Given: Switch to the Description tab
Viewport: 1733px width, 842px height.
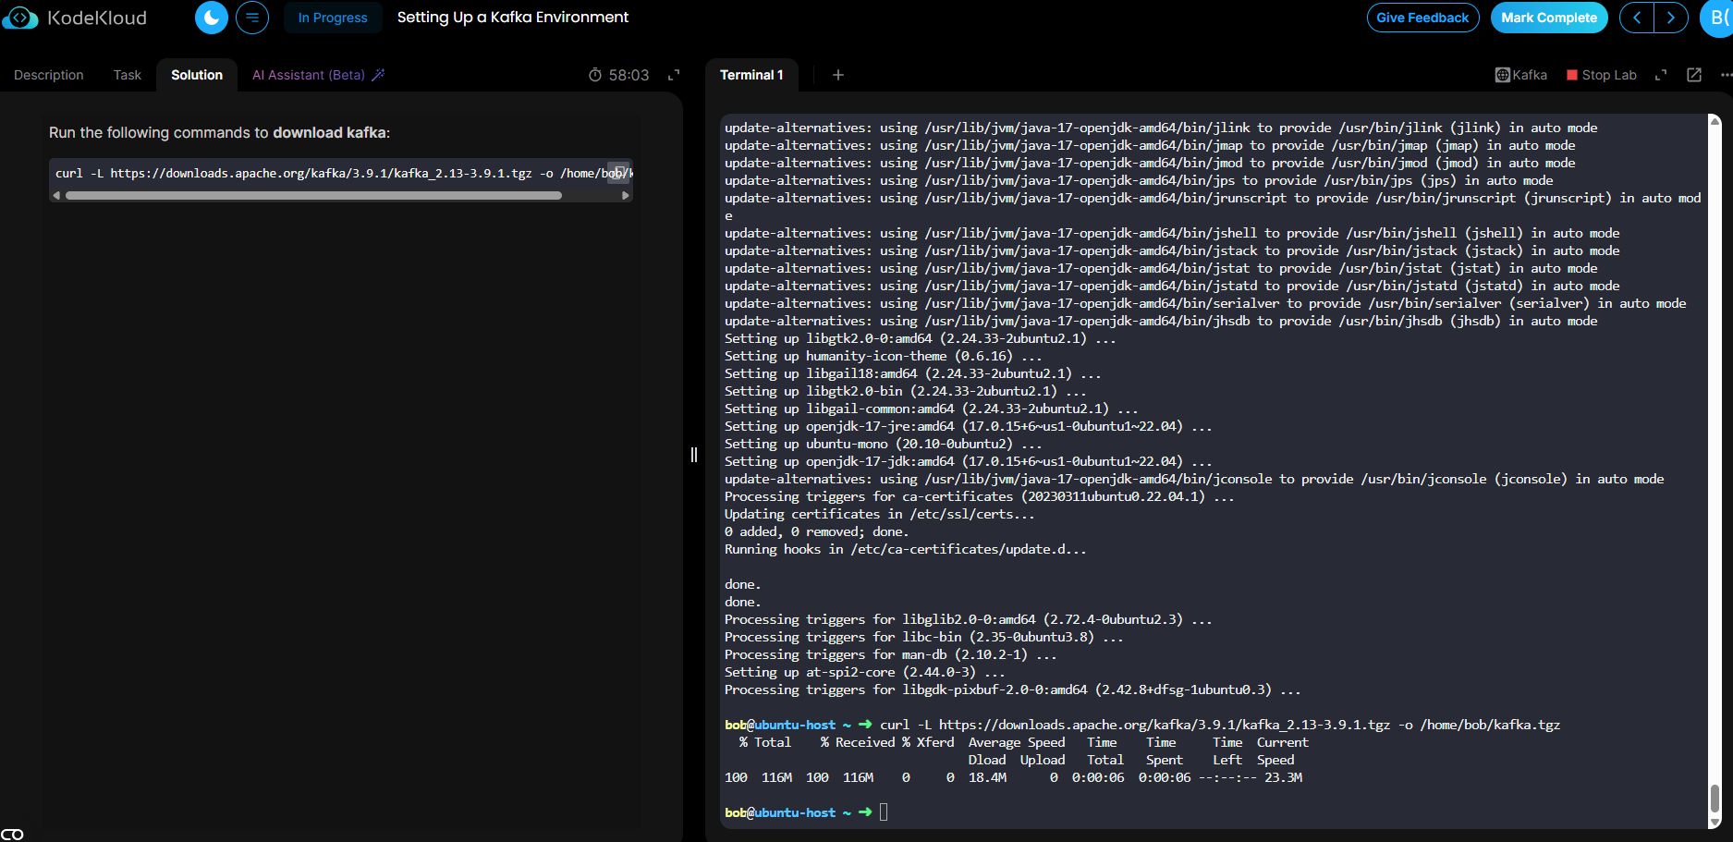Looking at the screenshot, I should [x=49, y=75].
